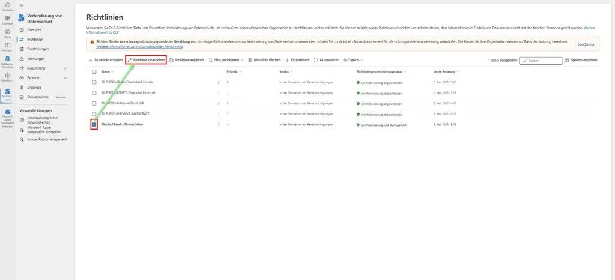Expand the Klassifizierer navigation section

[x=65, y=68]
